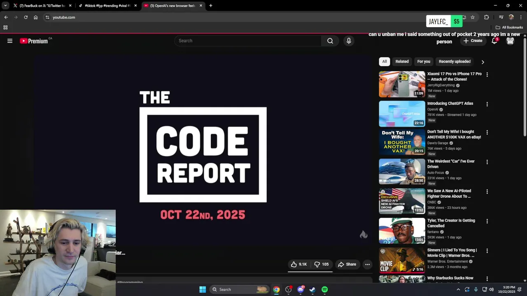Open Why Starbucks Sucks Now video
Screen dimensions: 527x296
coord(450,278)
